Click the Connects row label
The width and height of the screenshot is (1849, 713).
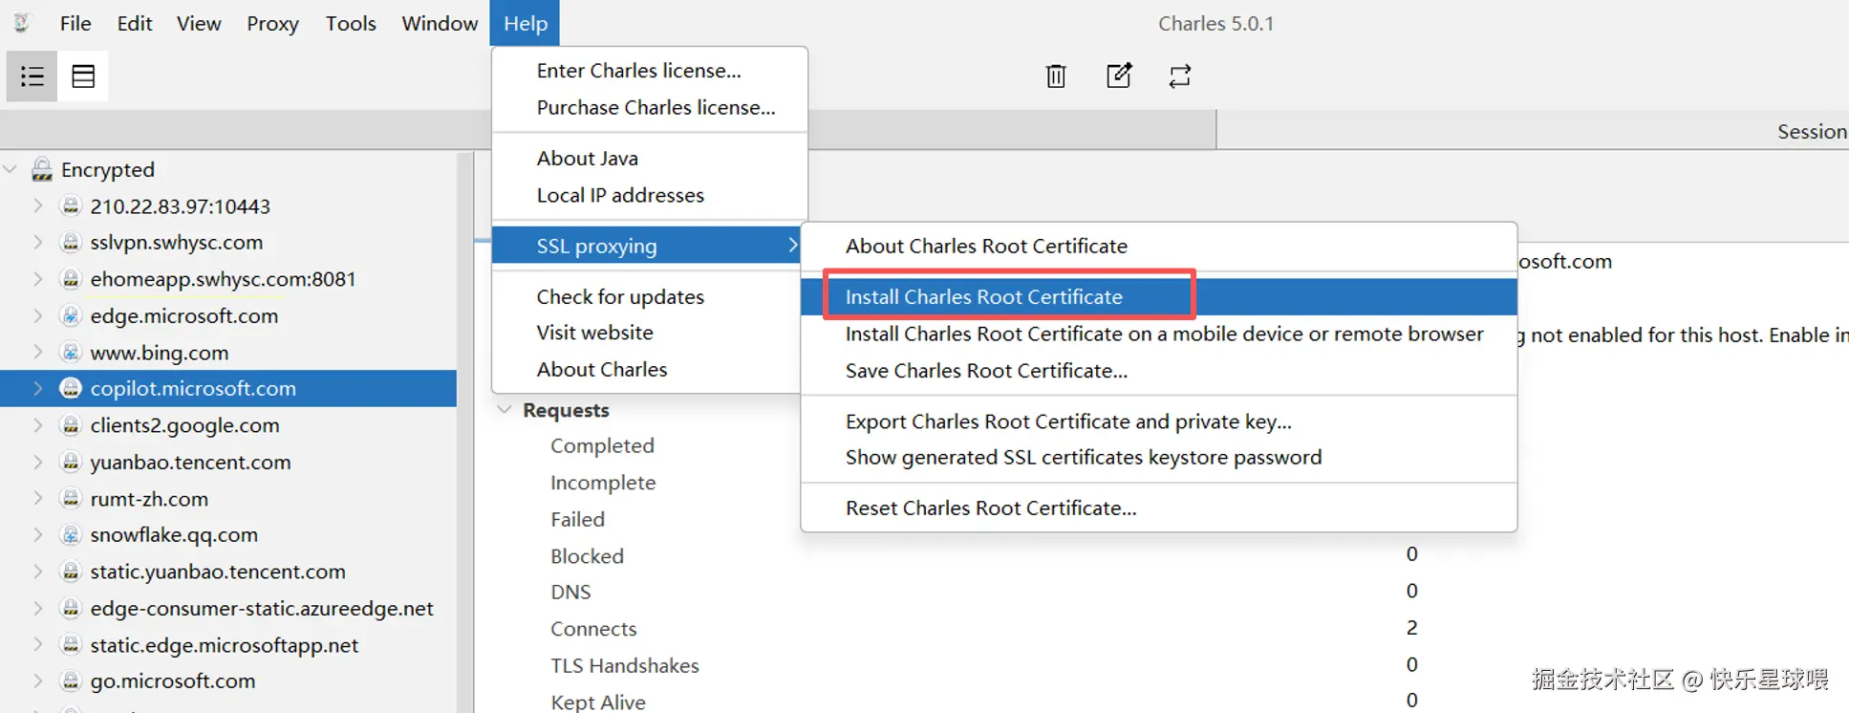point(593,629)
